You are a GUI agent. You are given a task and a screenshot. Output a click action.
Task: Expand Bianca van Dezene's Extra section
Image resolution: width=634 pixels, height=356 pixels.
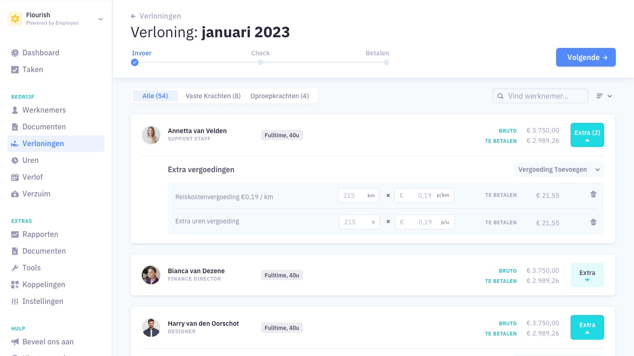587,275
